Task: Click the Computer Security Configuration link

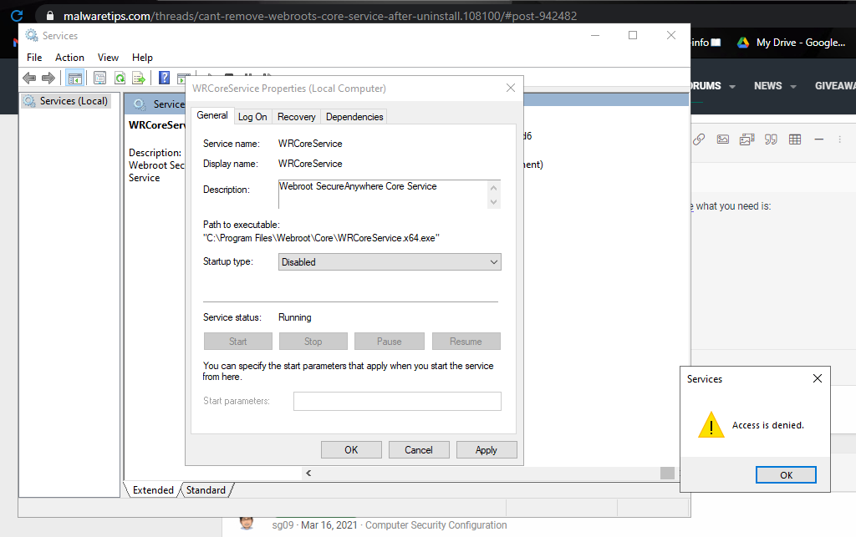Action: 436,525
